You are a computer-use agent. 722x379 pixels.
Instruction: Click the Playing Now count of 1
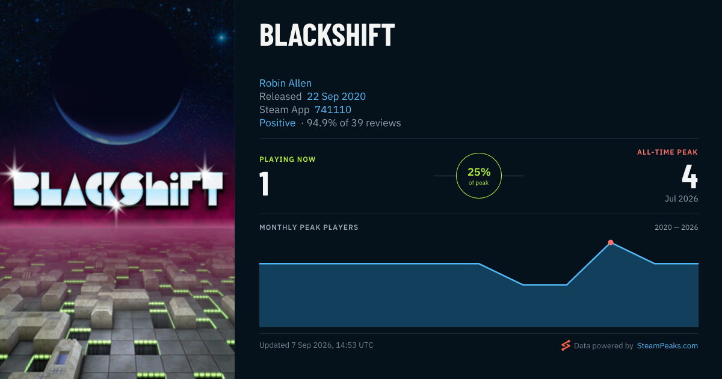(x=264, y=183)
